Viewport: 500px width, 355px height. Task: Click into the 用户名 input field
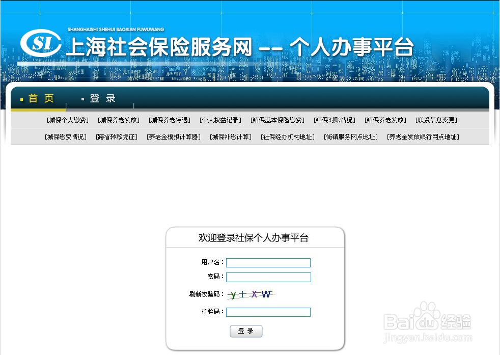point(268,262)
